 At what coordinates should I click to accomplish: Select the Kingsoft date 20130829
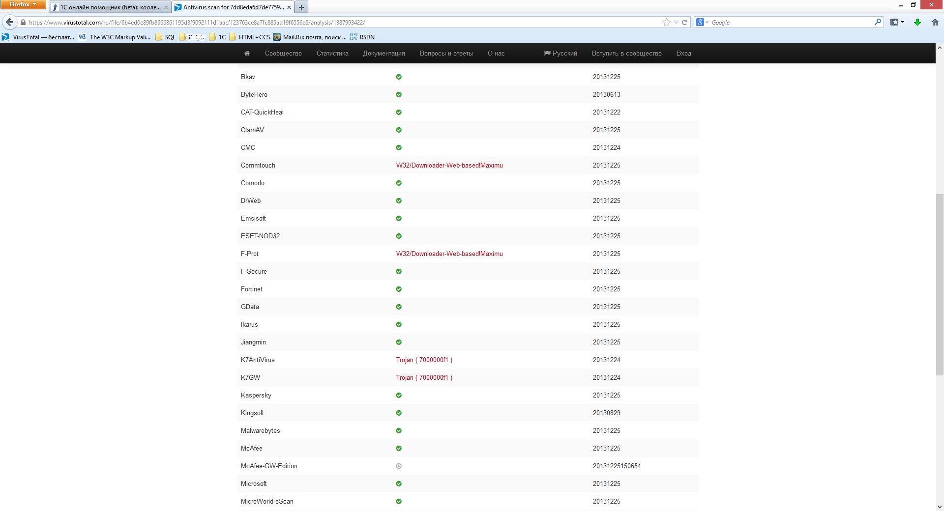coord(607,413)
